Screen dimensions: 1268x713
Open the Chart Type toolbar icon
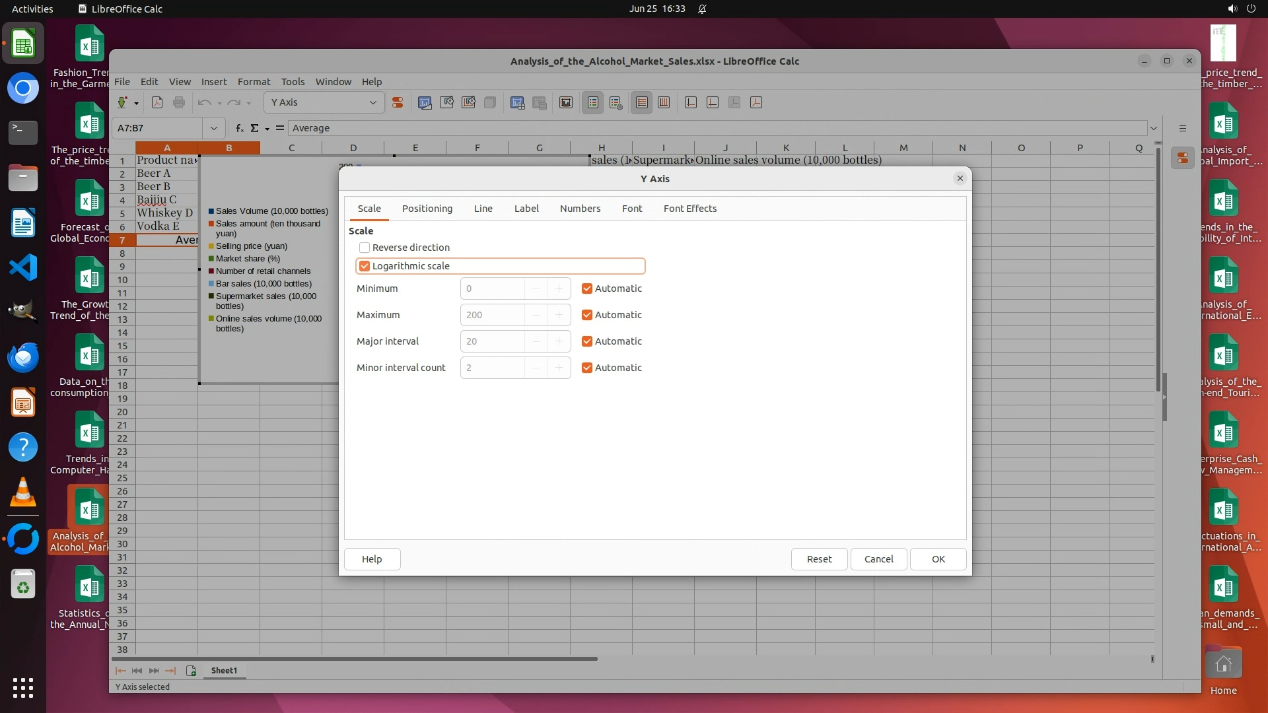click(425, 102)
